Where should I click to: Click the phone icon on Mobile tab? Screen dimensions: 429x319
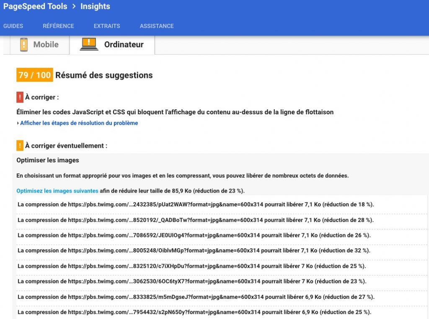24,45
